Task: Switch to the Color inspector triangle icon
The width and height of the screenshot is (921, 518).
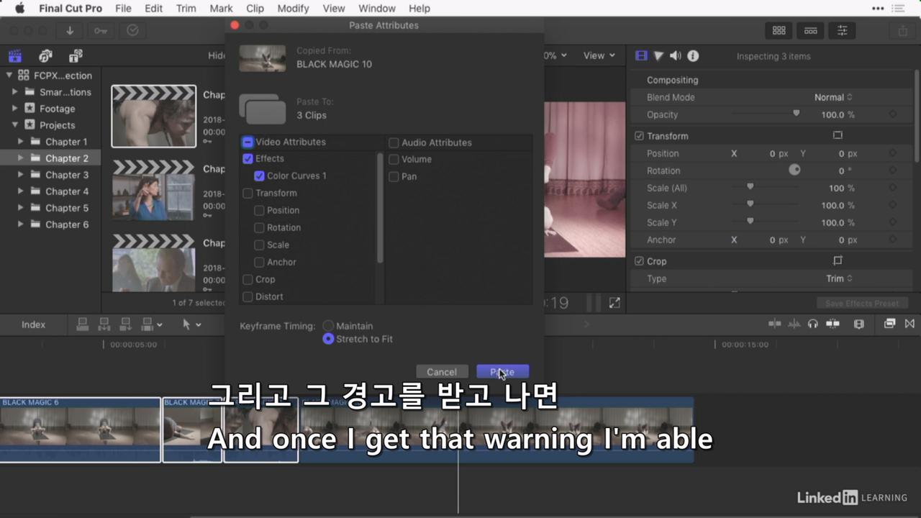Action: click(x=658, y=55)
